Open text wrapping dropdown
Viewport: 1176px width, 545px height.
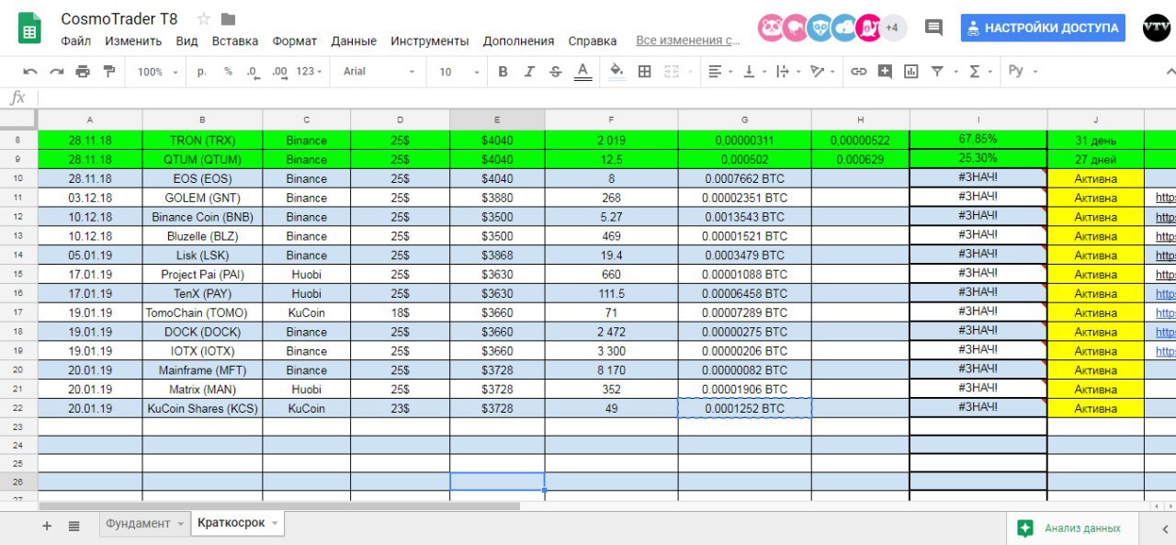(787, 72)
